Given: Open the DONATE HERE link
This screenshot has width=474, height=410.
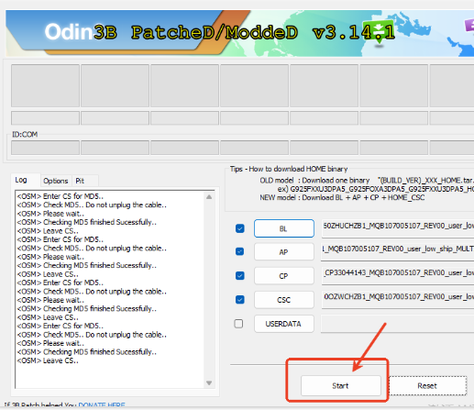Looking at the screenshot, I should [102, 405].
